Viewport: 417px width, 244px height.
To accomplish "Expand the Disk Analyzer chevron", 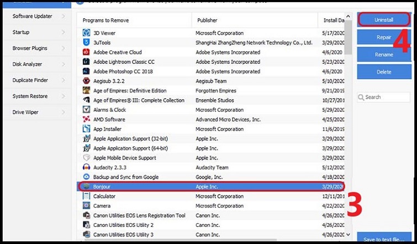I will pos(63,64).
